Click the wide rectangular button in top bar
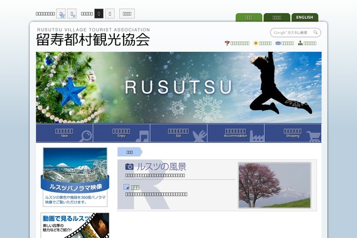Viewport: 357px width, 238px height. [127, 14]
